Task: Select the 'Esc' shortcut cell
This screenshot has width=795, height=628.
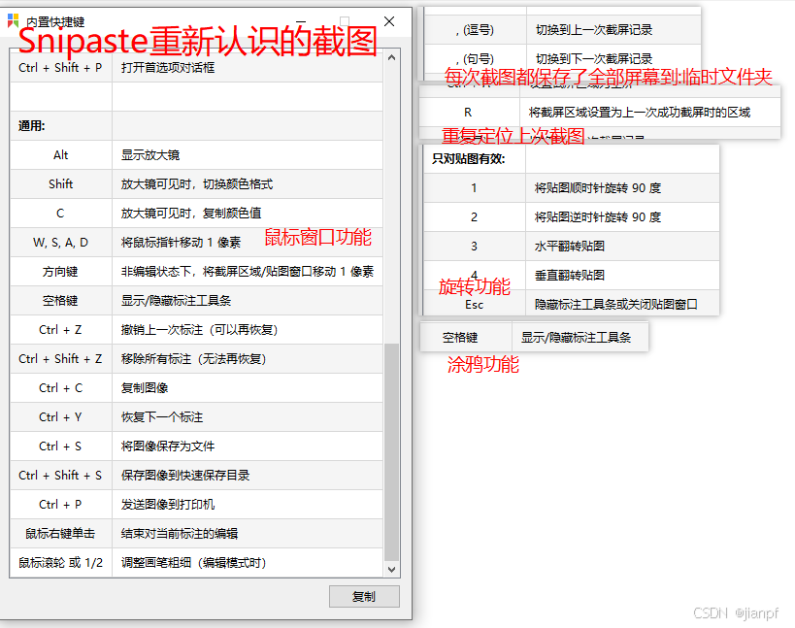Action: coord(474,305)
